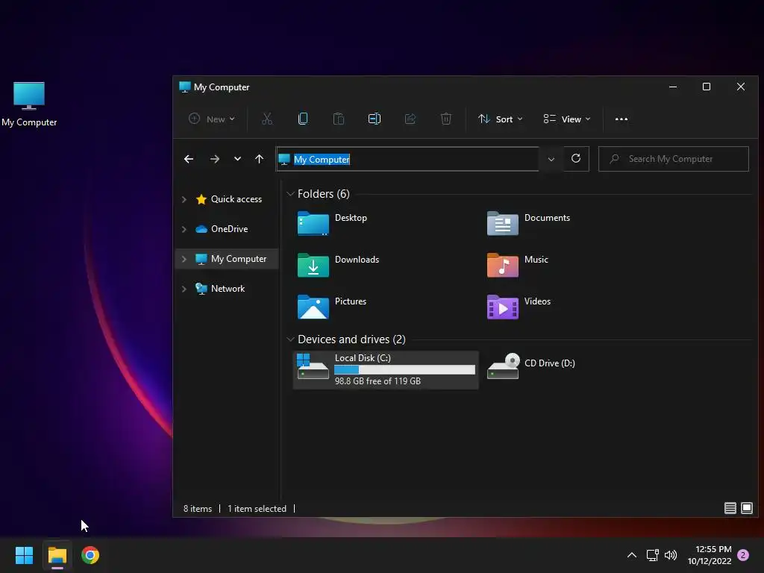Open the Pictures folder icon
This screenshot has height=573, width=764.
(x=313, y=307)
